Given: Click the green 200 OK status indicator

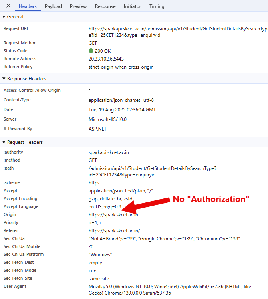Looking at the screenshot, I should coord(100,51).
